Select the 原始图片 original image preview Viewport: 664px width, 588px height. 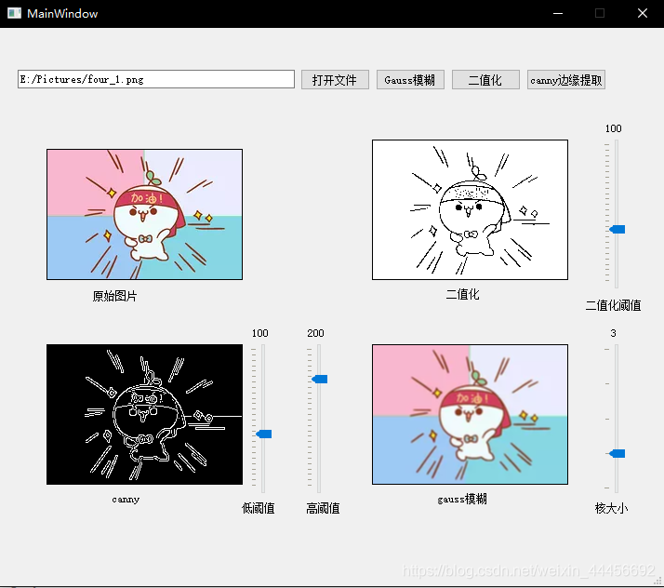144,214
